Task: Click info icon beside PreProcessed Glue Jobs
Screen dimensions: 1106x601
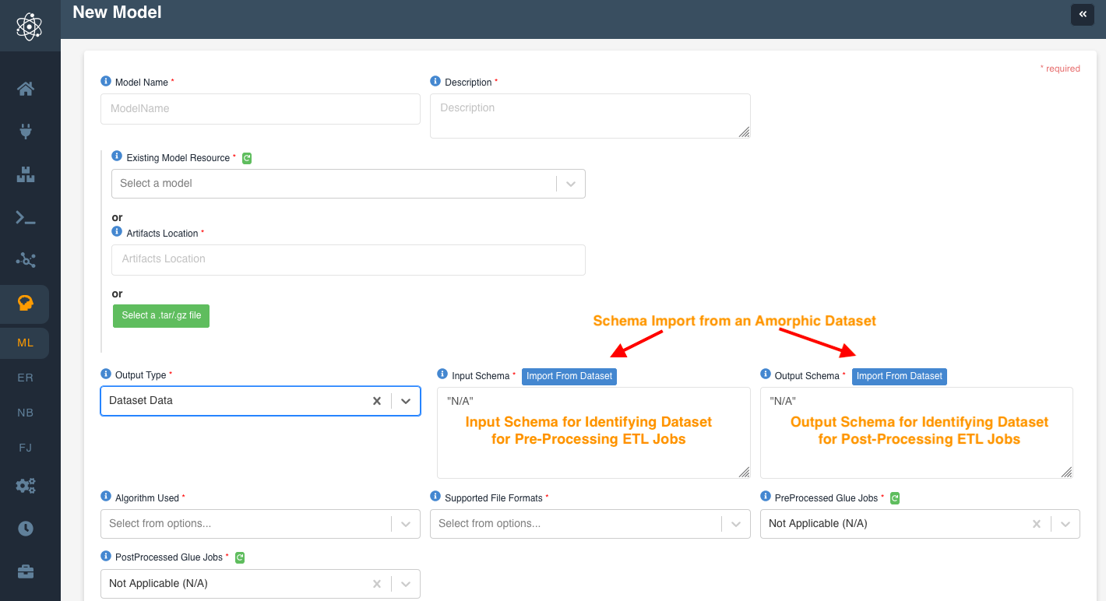Action: pos(766,496)
